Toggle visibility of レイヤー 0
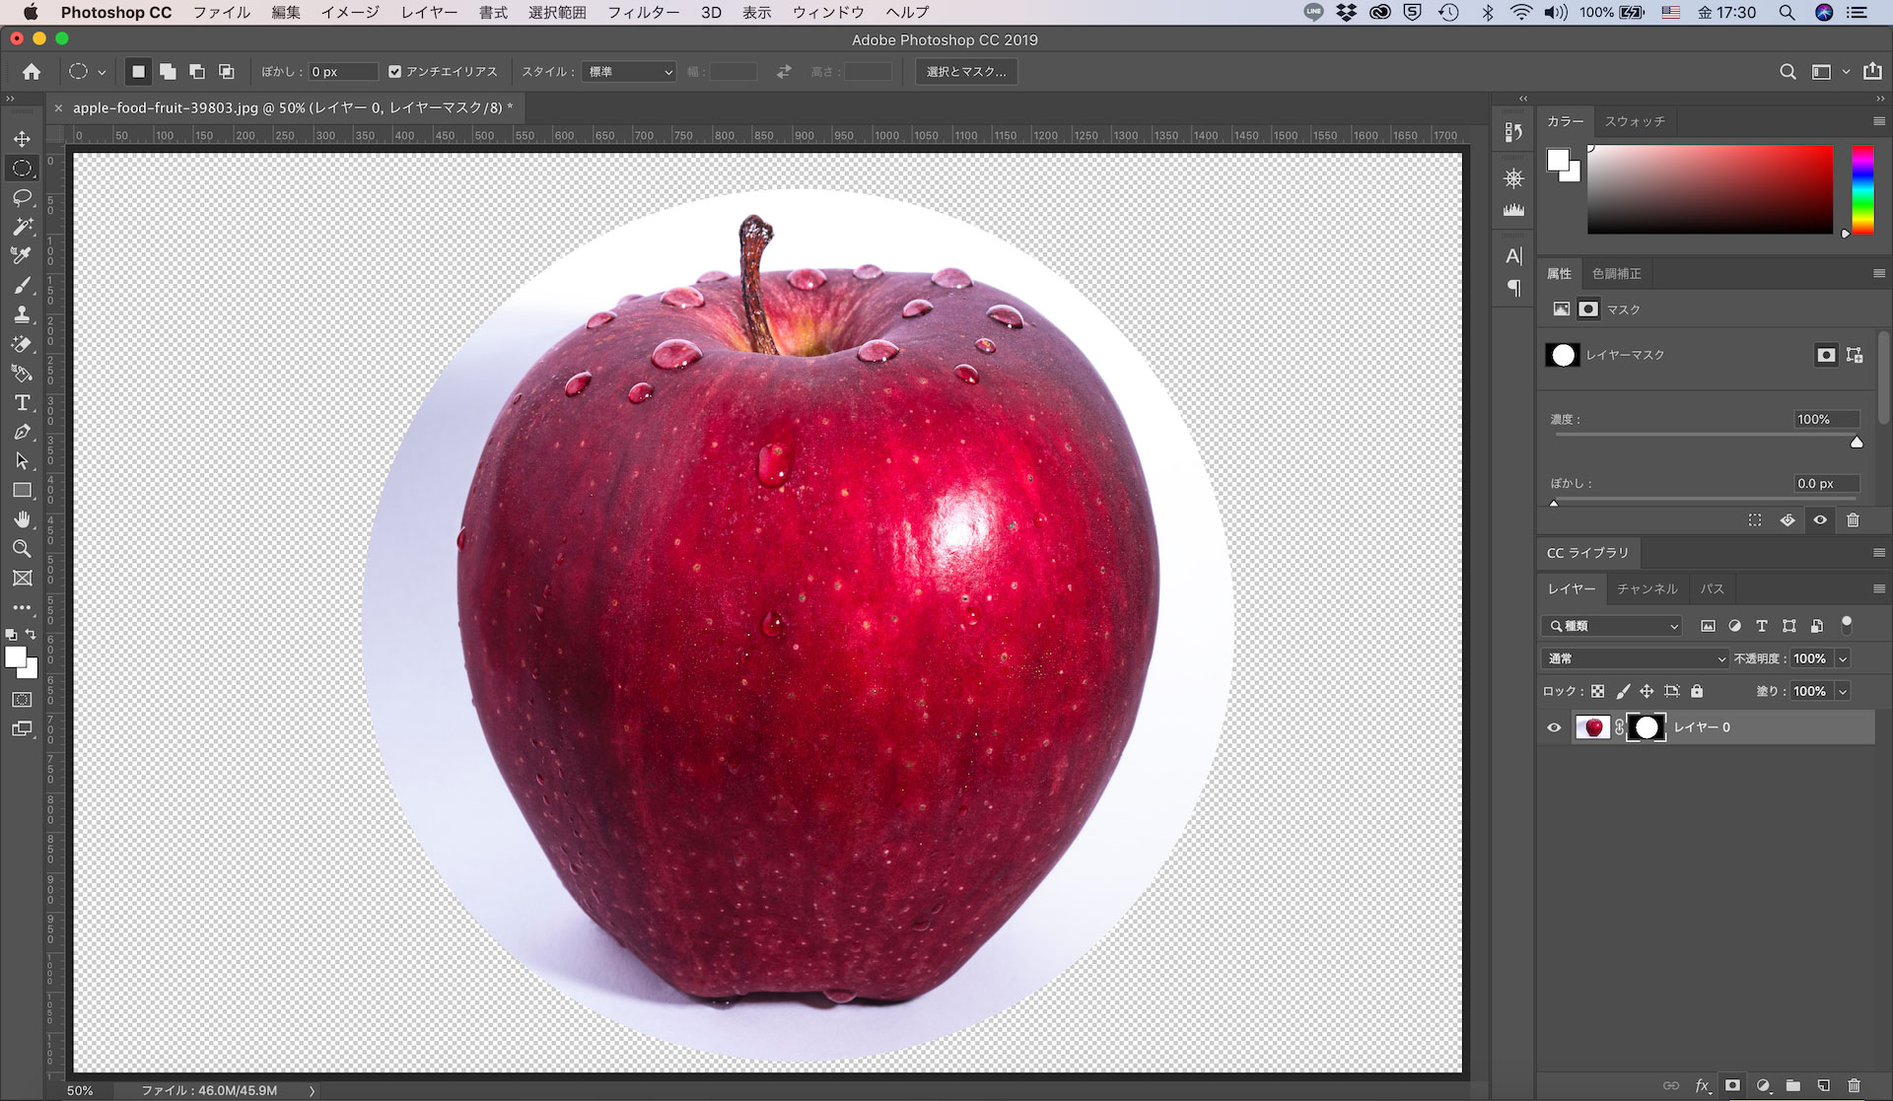The height and width of the screenshot is (1101, 1893). click(x=1555, y=727)
